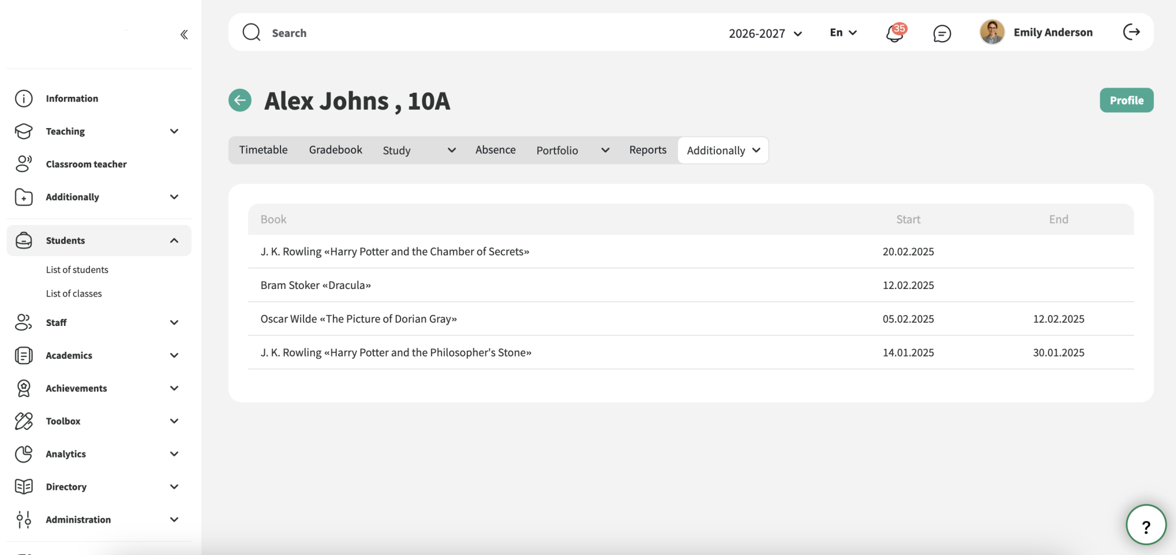Open the Portfolio tab dropdown
This screenshot has width=1176, height=555.
click(573, 150)
